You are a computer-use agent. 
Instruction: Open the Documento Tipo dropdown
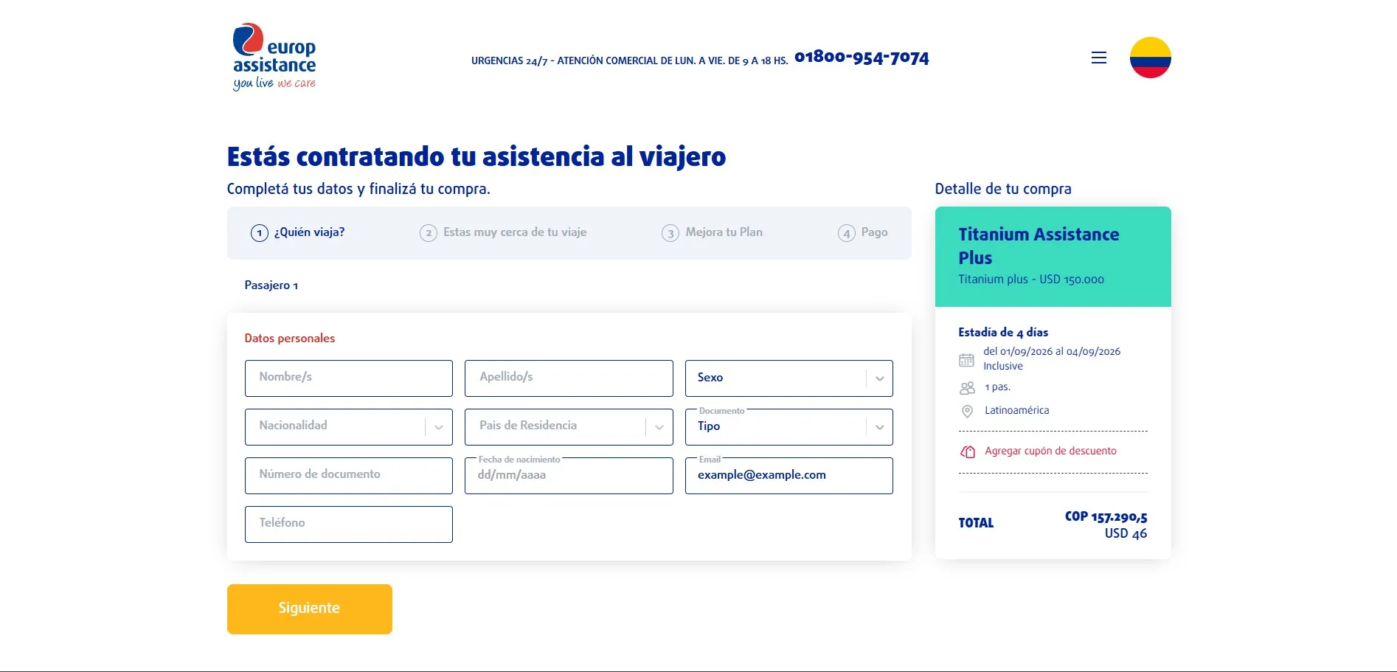click(788, 427)
